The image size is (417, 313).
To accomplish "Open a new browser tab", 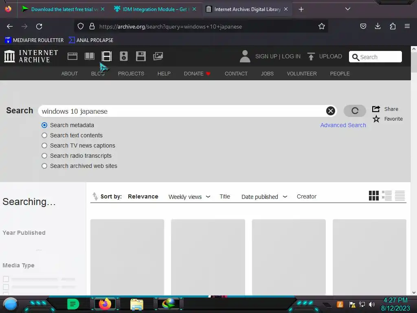I will point(301,9).
